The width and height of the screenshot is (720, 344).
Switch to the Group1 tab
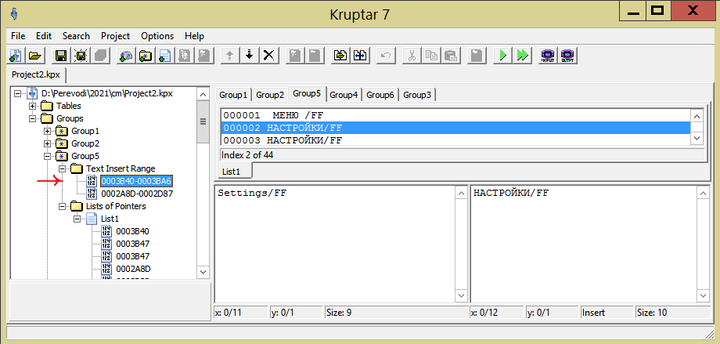click(233, 95)
